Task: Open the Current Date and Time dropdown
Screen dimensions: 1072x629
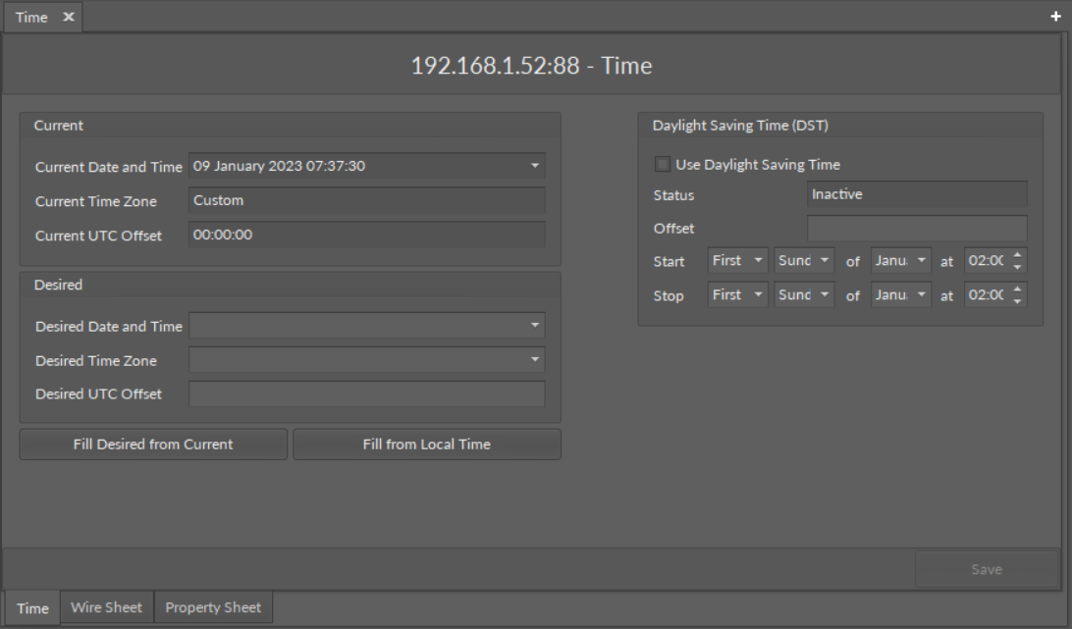Action: point(533,167)
